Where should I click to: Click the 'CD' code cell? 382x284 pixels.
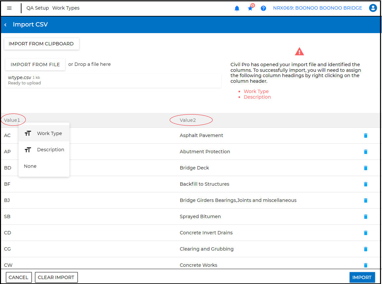pyautogui.click(x=8, y=233)
